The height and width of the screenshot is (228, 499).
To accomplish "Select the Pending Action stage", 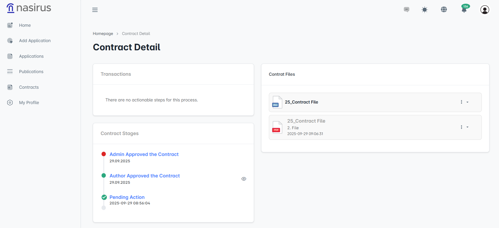I will tap(127, 197).
